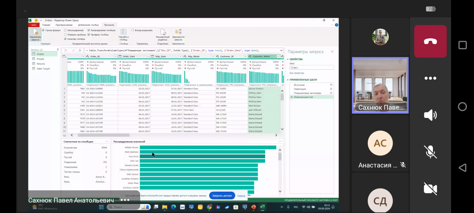Open settings gear for the Навигация step
Viewport: 474px width, 213px height.
[331, 89]
